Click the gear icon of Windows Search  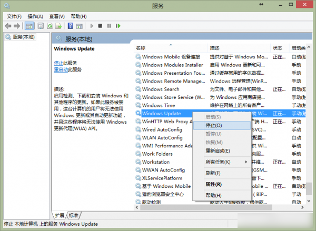[138, 89]
